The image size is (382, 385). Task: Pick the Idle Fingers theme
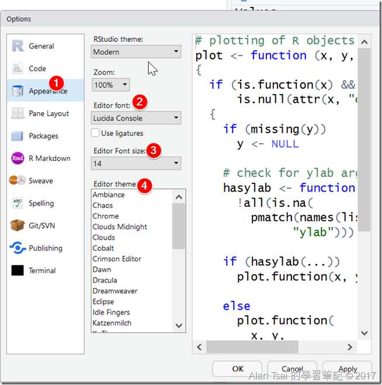click(132, 312)
